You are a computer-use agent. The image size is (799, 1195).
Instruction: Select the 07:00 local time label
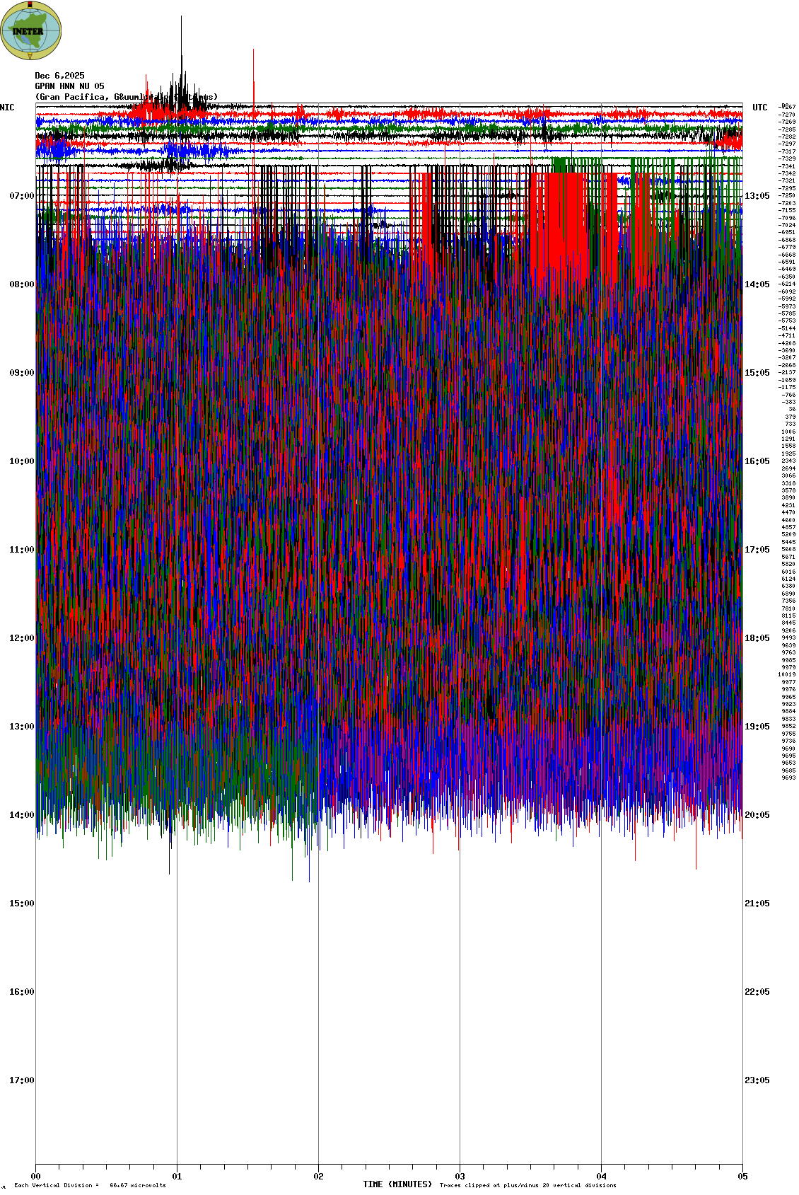21,196
